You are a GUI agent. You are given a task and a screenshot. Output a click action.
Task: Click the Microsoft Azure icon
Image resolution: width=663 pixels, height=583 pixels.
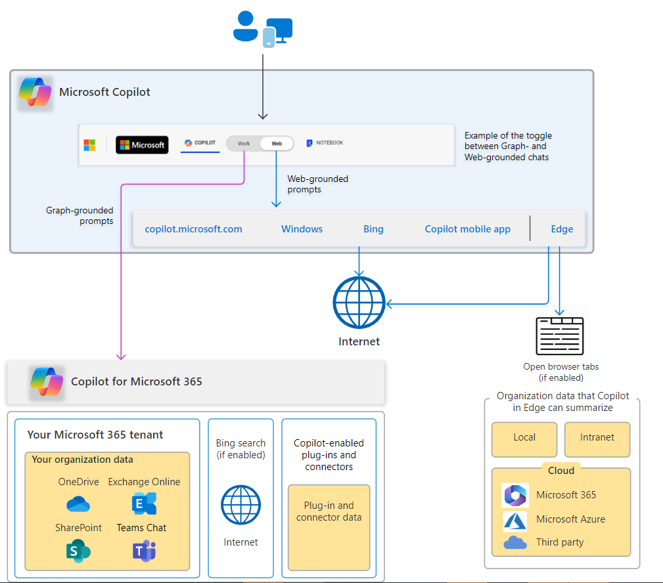click(515, 521)
